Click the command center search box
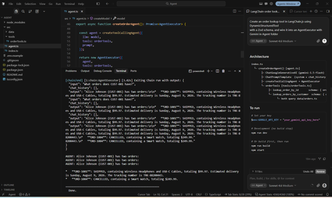The image size is (332, 198). (x=171, y=4)
